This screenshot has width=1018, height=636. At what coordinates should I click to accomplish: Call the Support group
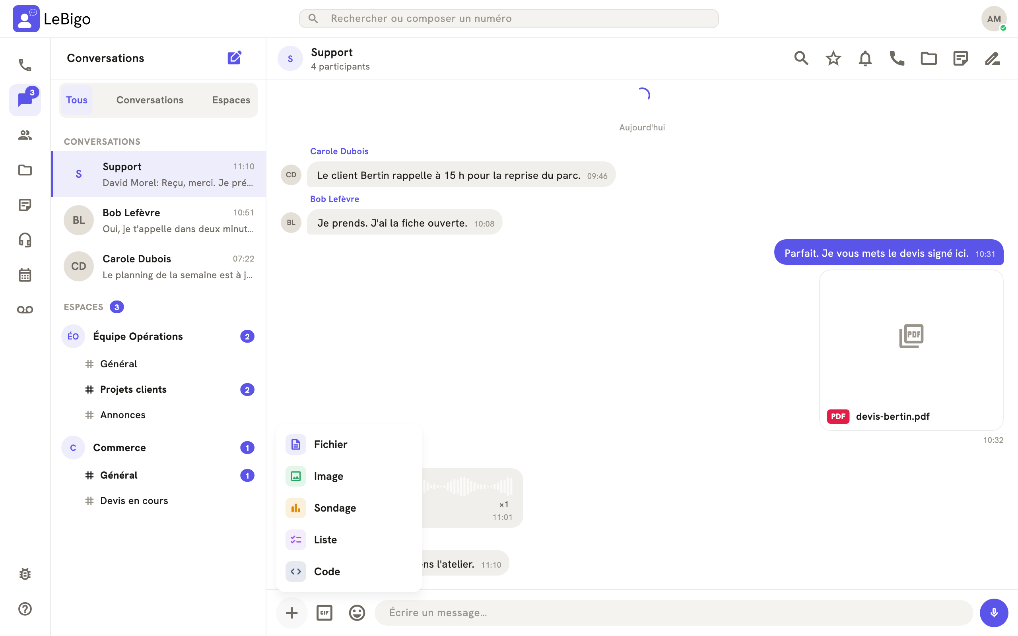(897, 58)
